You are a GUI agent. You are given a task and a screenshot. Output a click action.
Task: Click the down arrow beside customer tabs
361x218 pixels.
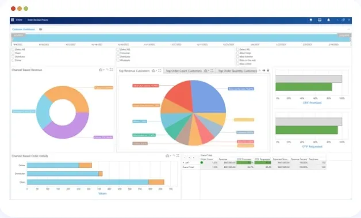[x=268, y=70]
